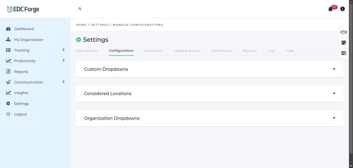The height and width of the screenshot is (168, 353).
Task: Expand the Organization Dropdowns section
Action: pos(334,118)
